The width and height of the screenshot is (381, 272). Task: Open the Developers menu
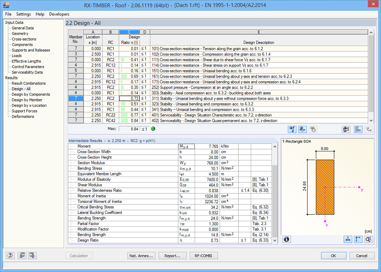pyautogui.click(x=59, y=14)
